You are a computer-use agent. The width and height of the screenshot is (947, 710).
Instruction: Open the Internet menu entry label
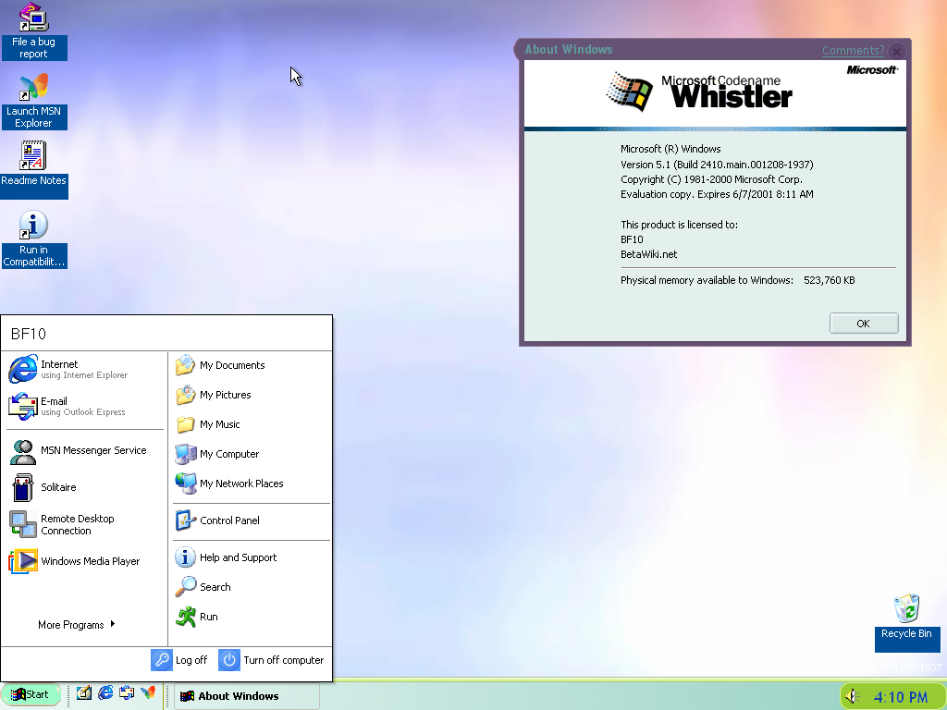pyautogui.click(x=59, y=364)
